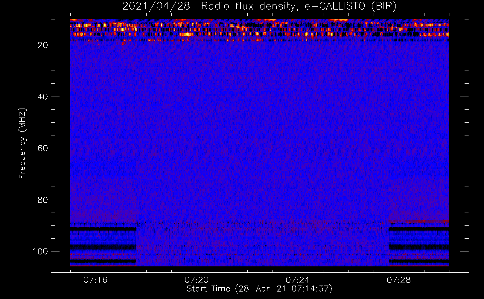Click the 40 MHz frequency tick label

[x=43, y=97]
